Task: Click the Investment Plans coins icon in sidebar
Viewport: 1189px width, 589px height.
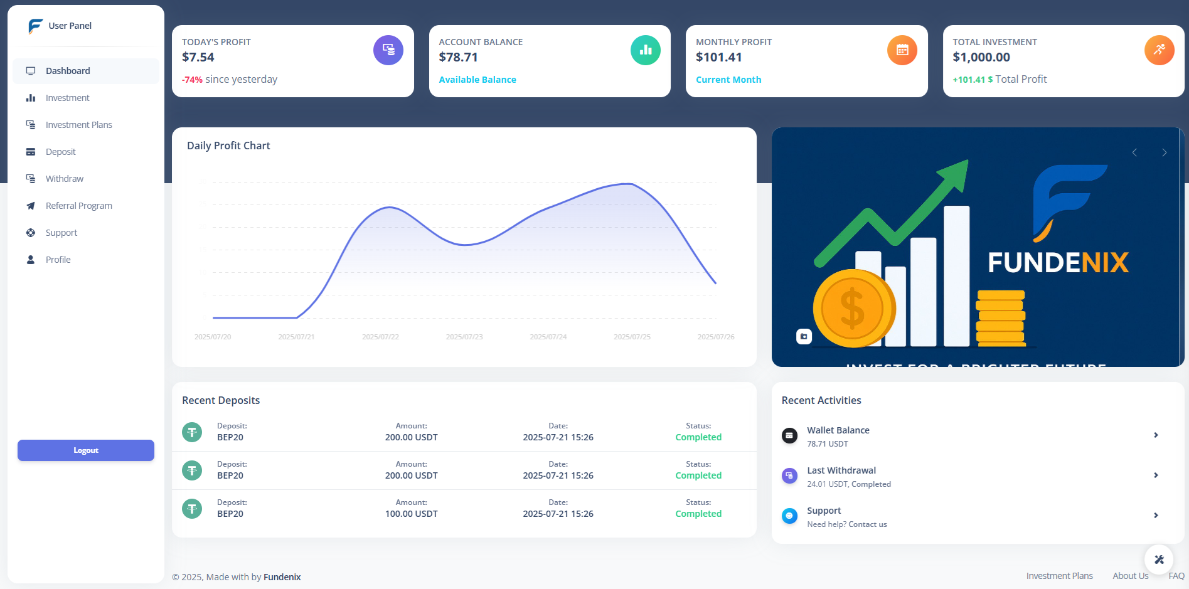Action: point(31,125)
